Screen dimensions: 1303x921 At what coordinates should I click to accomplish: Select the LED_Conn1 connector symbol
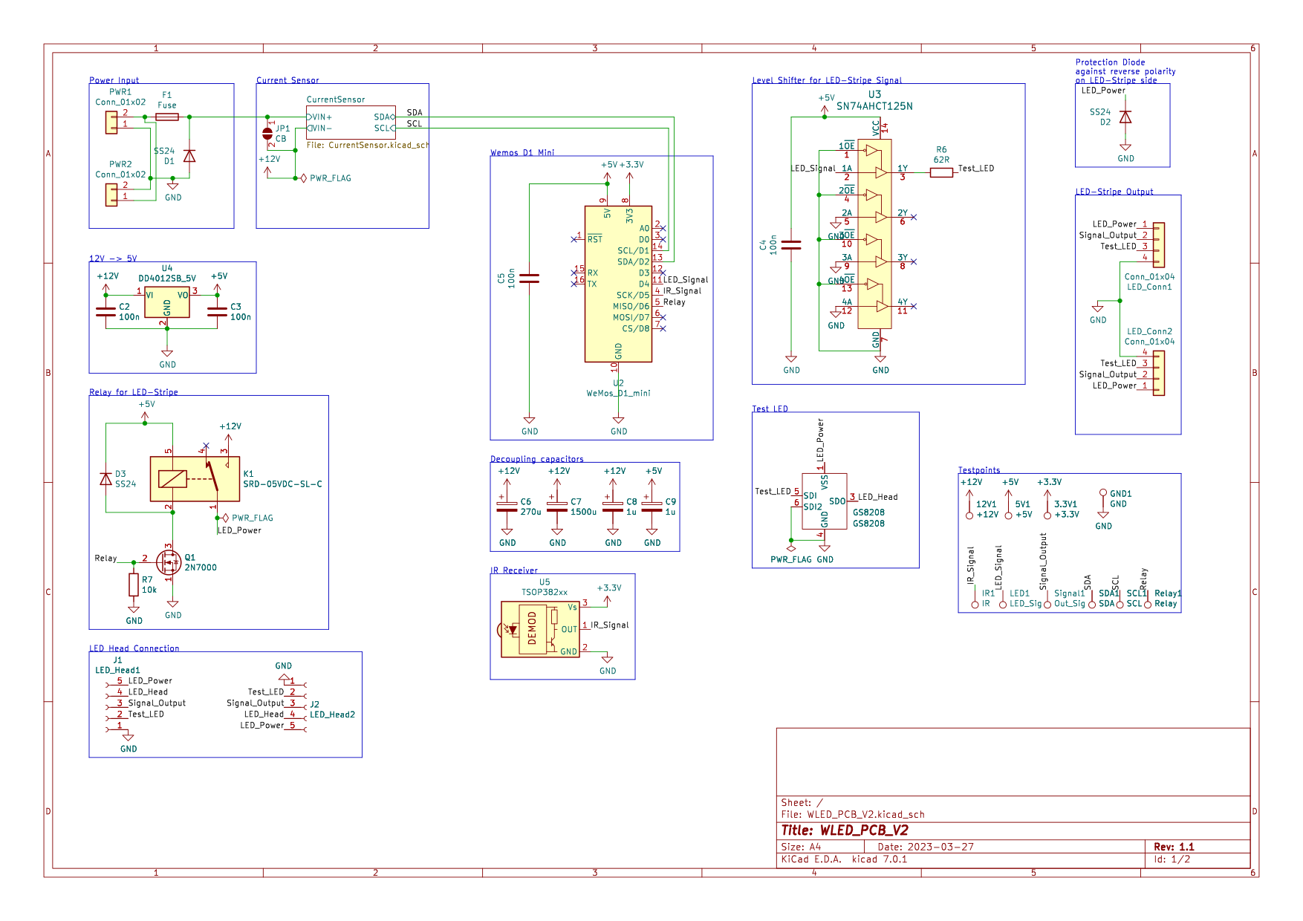pyautogui.click(x=1159, y=245)
